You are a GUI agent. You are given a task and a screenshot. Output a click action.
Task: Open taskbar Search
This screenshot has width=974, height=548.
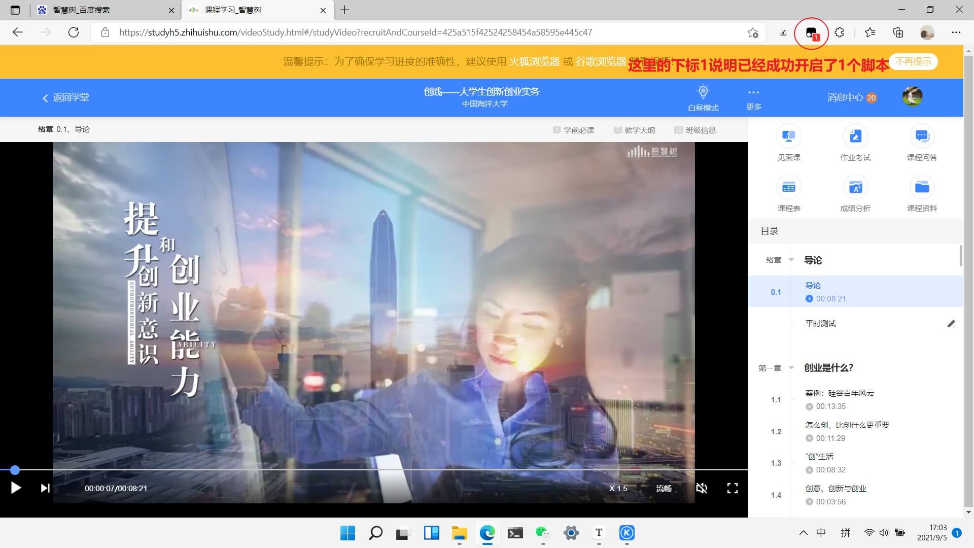tap(375, 533)
